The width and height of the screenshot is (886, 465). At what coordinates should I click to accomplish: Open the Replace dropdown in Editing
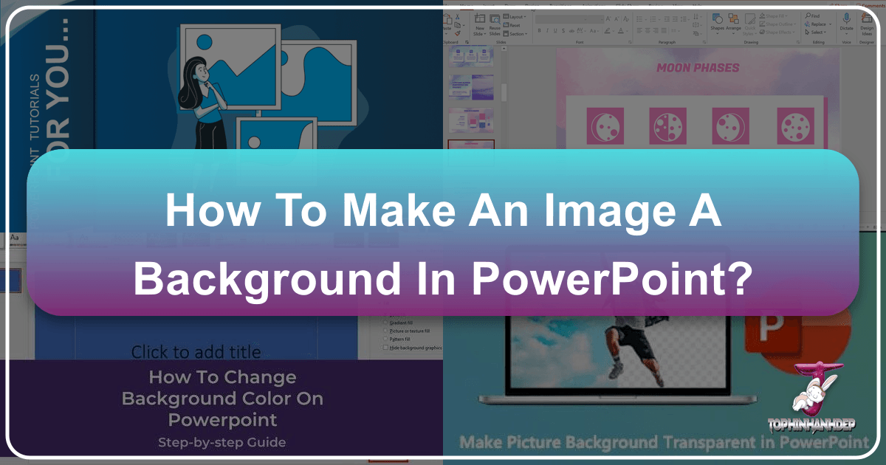pos(818,24)
